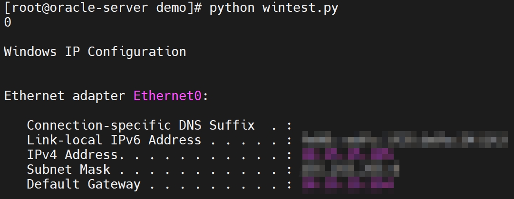Click the word Windows in output heading

(x=30, y=51)
